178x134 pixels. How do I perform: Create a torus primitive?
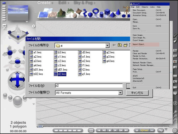[x=96, y=11]
